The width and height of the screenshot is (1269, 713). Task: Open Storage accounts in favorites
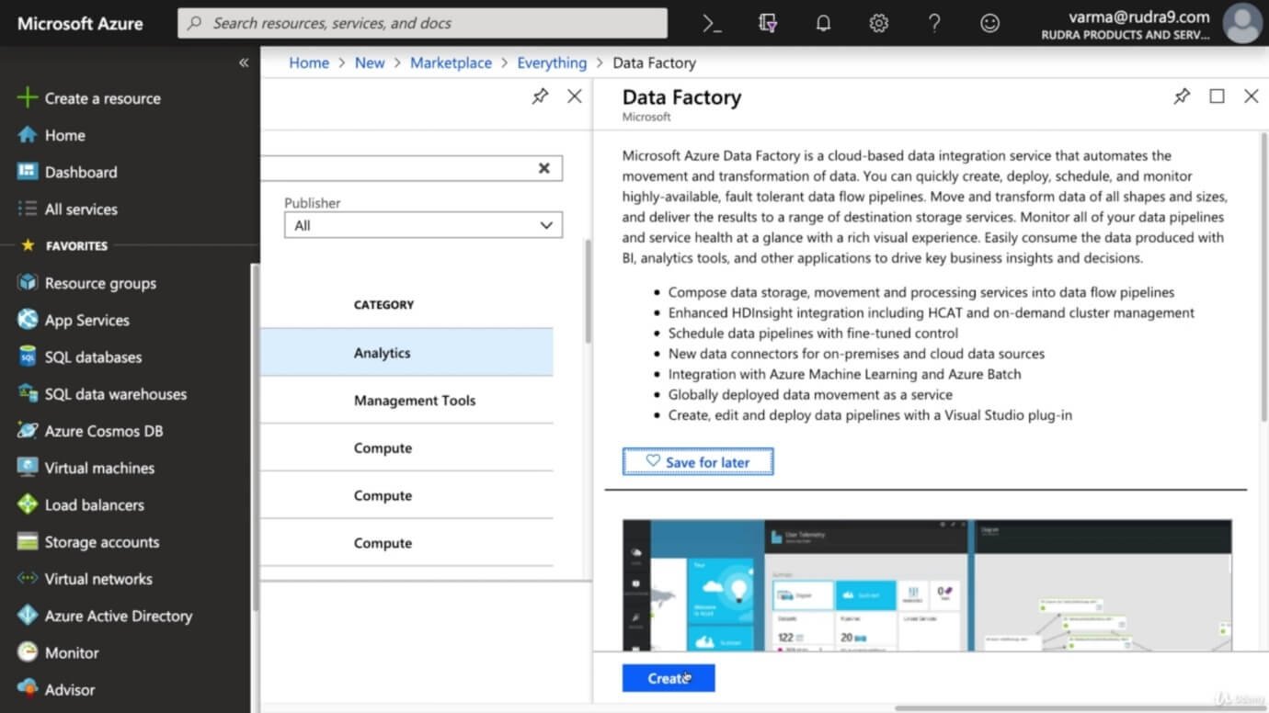click(102, 542)
